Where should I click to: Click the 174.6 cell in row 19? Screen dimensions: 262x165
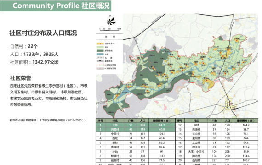click(246, 156)
